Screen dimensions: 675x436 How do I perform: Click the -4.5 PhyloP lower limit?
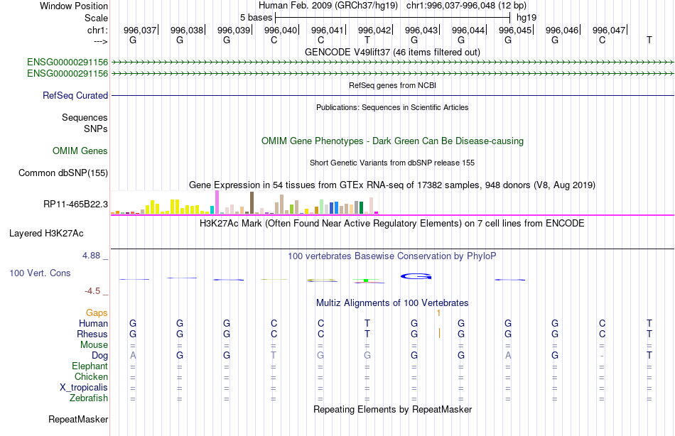tap(92, 291)
